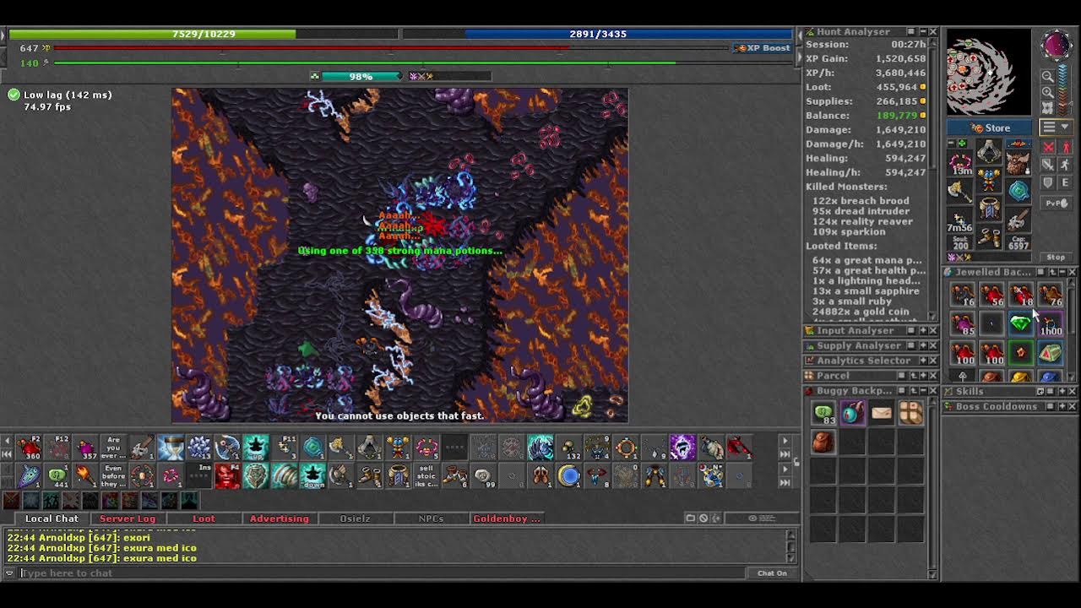Click the shield equipment slot
Screen dimensions: 1081x608
(1019, 190)
